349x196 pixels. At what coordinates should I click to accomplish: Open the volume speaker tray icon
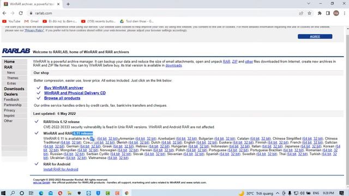pos(302,193)
